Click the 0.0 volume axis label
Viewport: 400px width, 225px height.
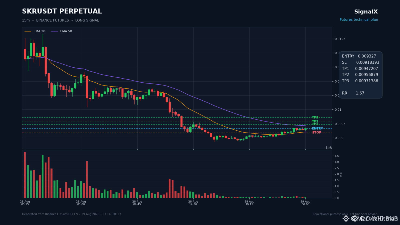[337, 198]
